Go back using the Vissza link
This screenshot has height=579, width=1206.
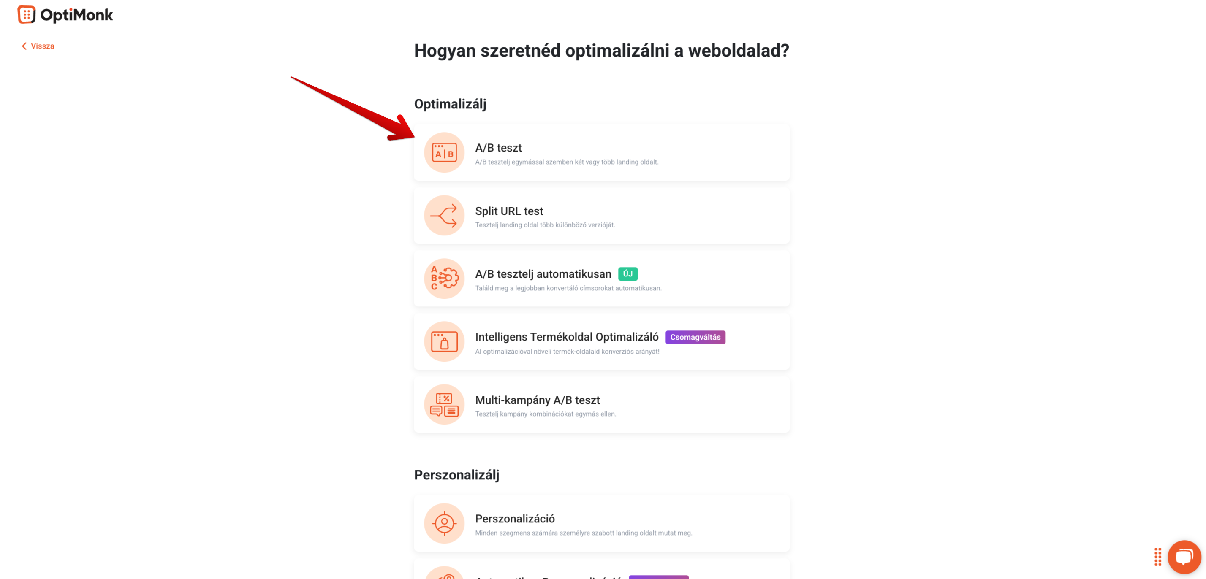38,46
